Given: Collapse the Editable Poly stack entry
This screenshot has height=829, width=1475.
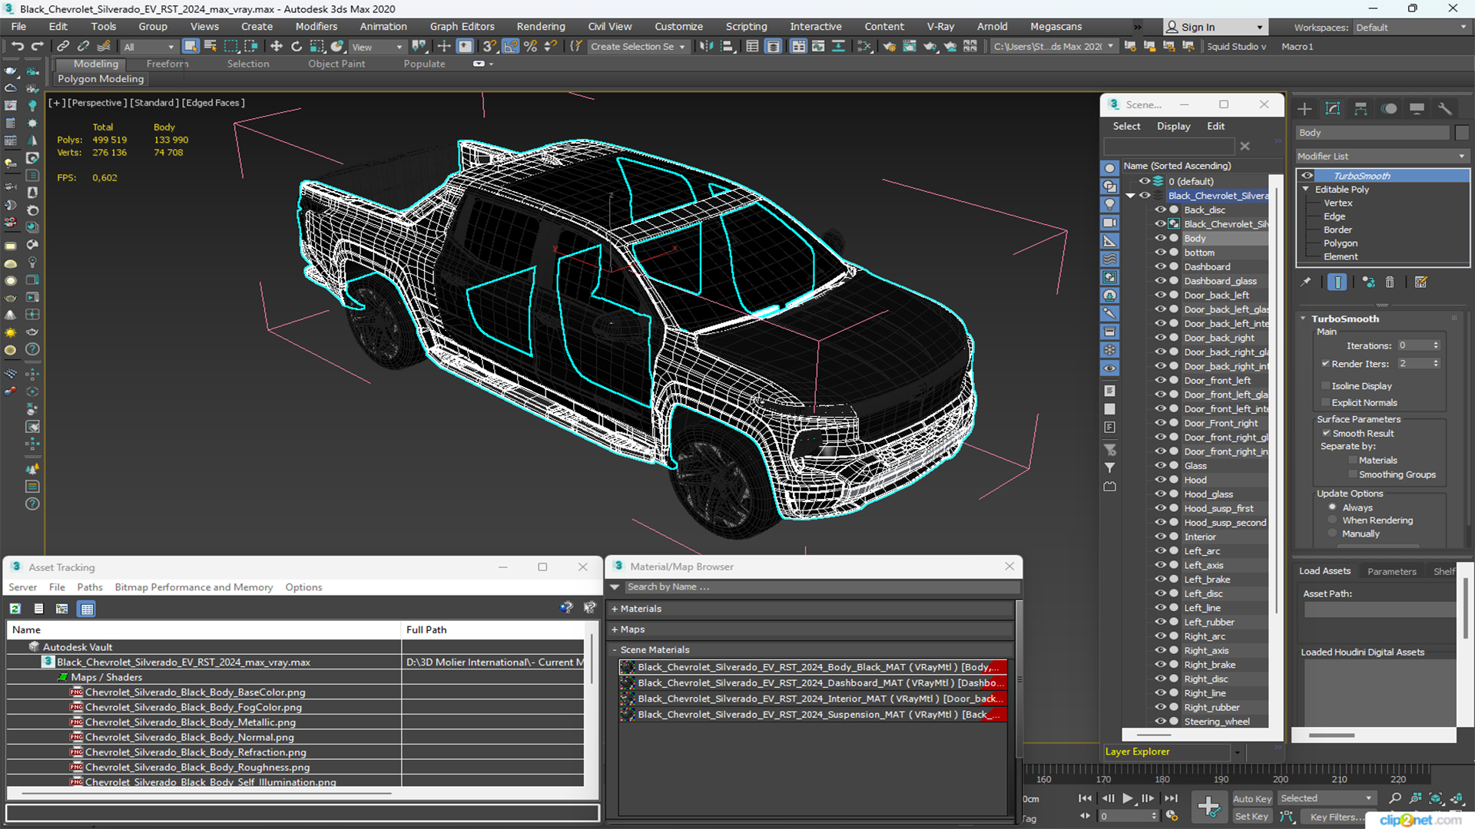Looking at the screenshot, I should (x=1305, y=189).
